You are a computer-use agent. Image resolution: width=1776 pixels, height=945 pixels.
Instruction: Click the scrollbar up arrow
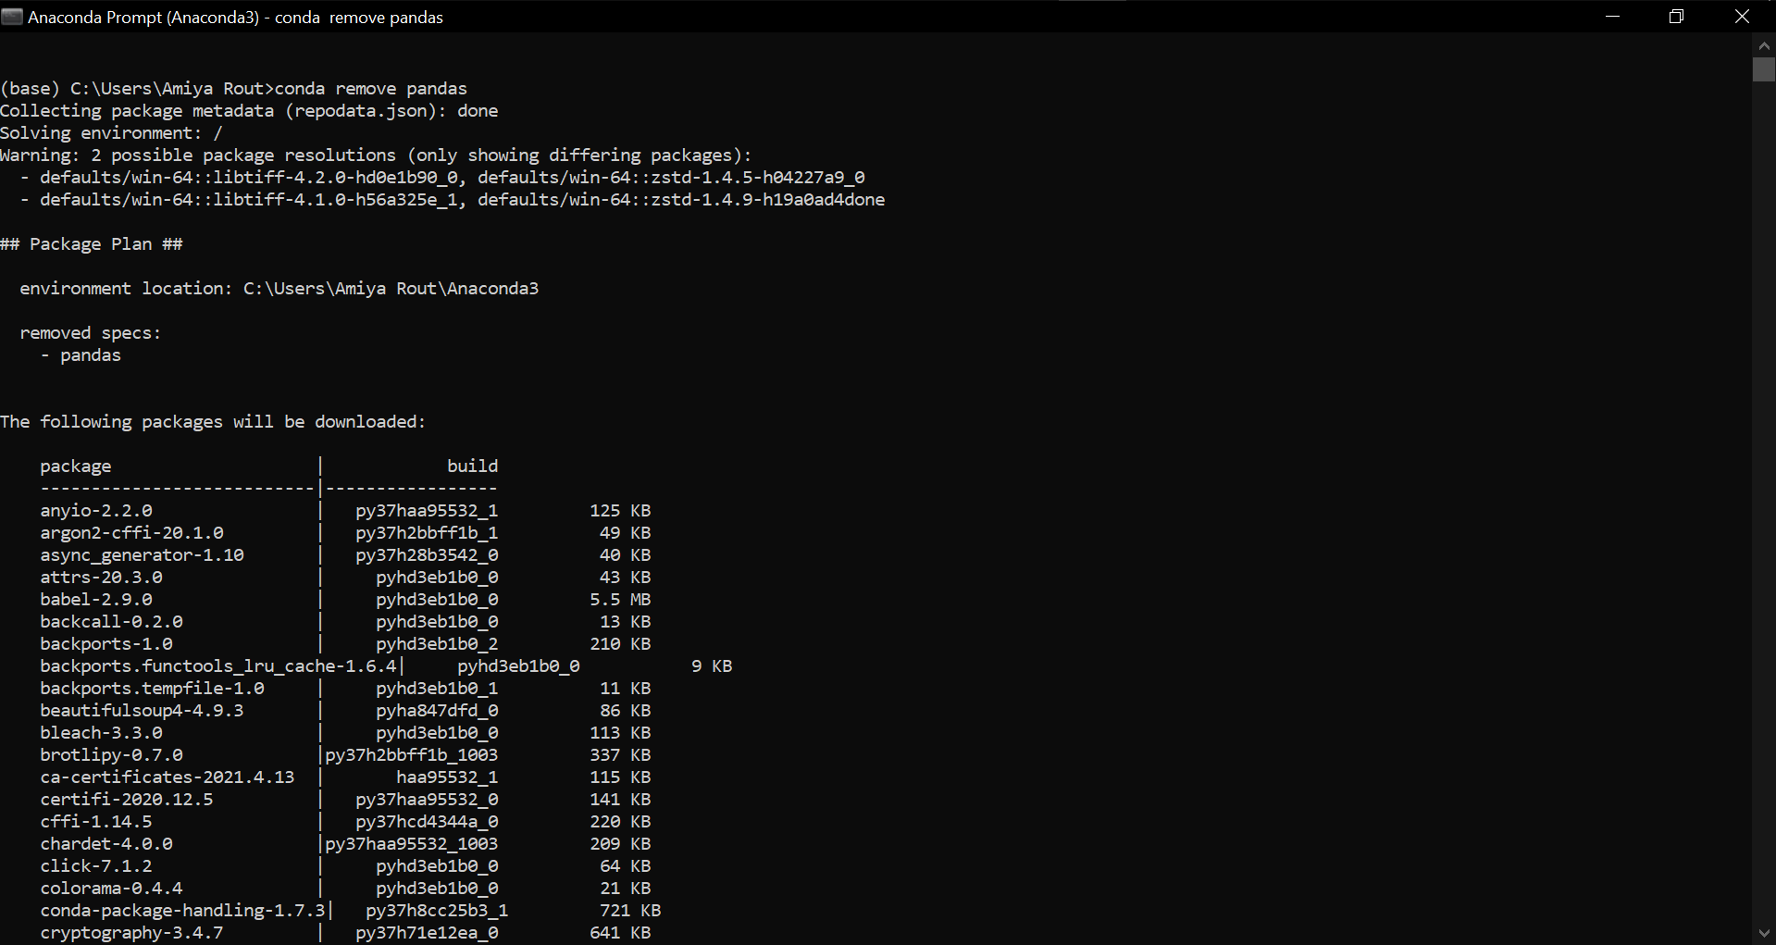[1764, 44]
